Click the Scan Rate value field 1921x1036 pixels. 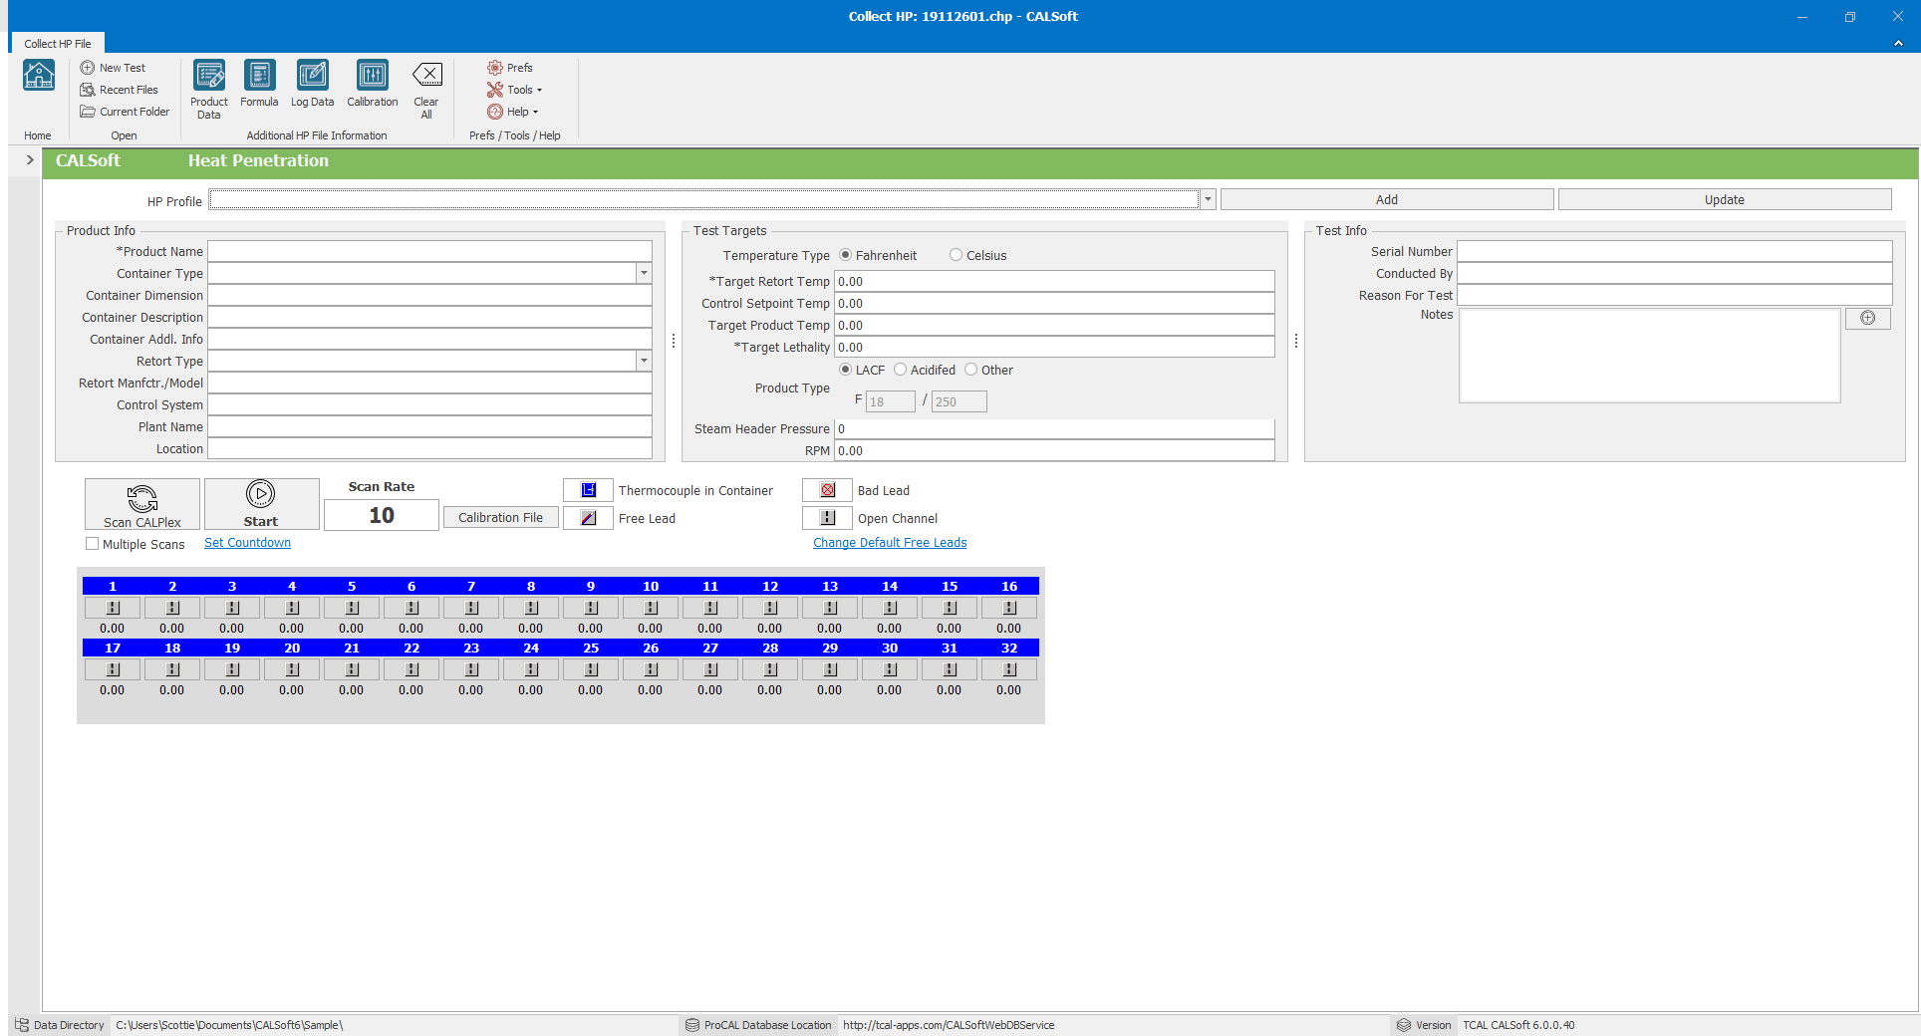coord(382,515)
